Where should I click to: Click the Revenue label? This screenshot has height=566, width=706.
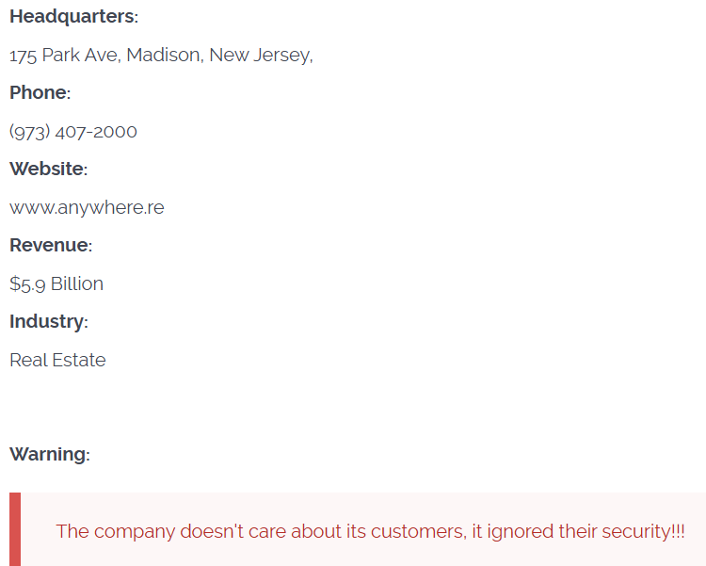point(49,246)
